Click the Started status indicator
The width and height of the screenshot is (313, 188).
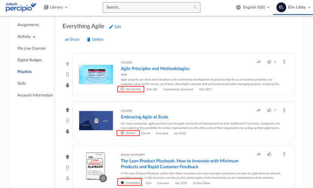click(x=128, y=133)
